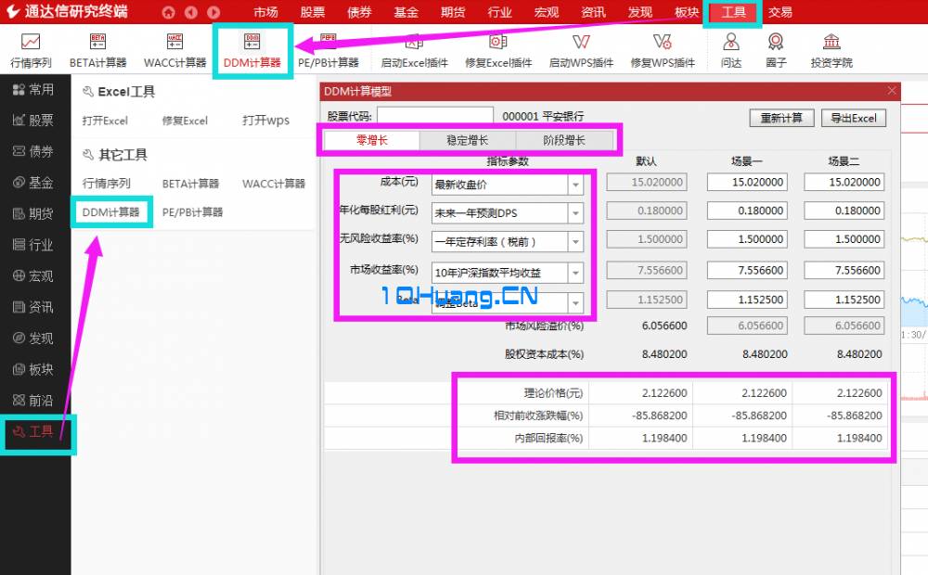Open the 圈子 community icon
The width and height of the screenshot is (928, 575).
tap(776, 51)
